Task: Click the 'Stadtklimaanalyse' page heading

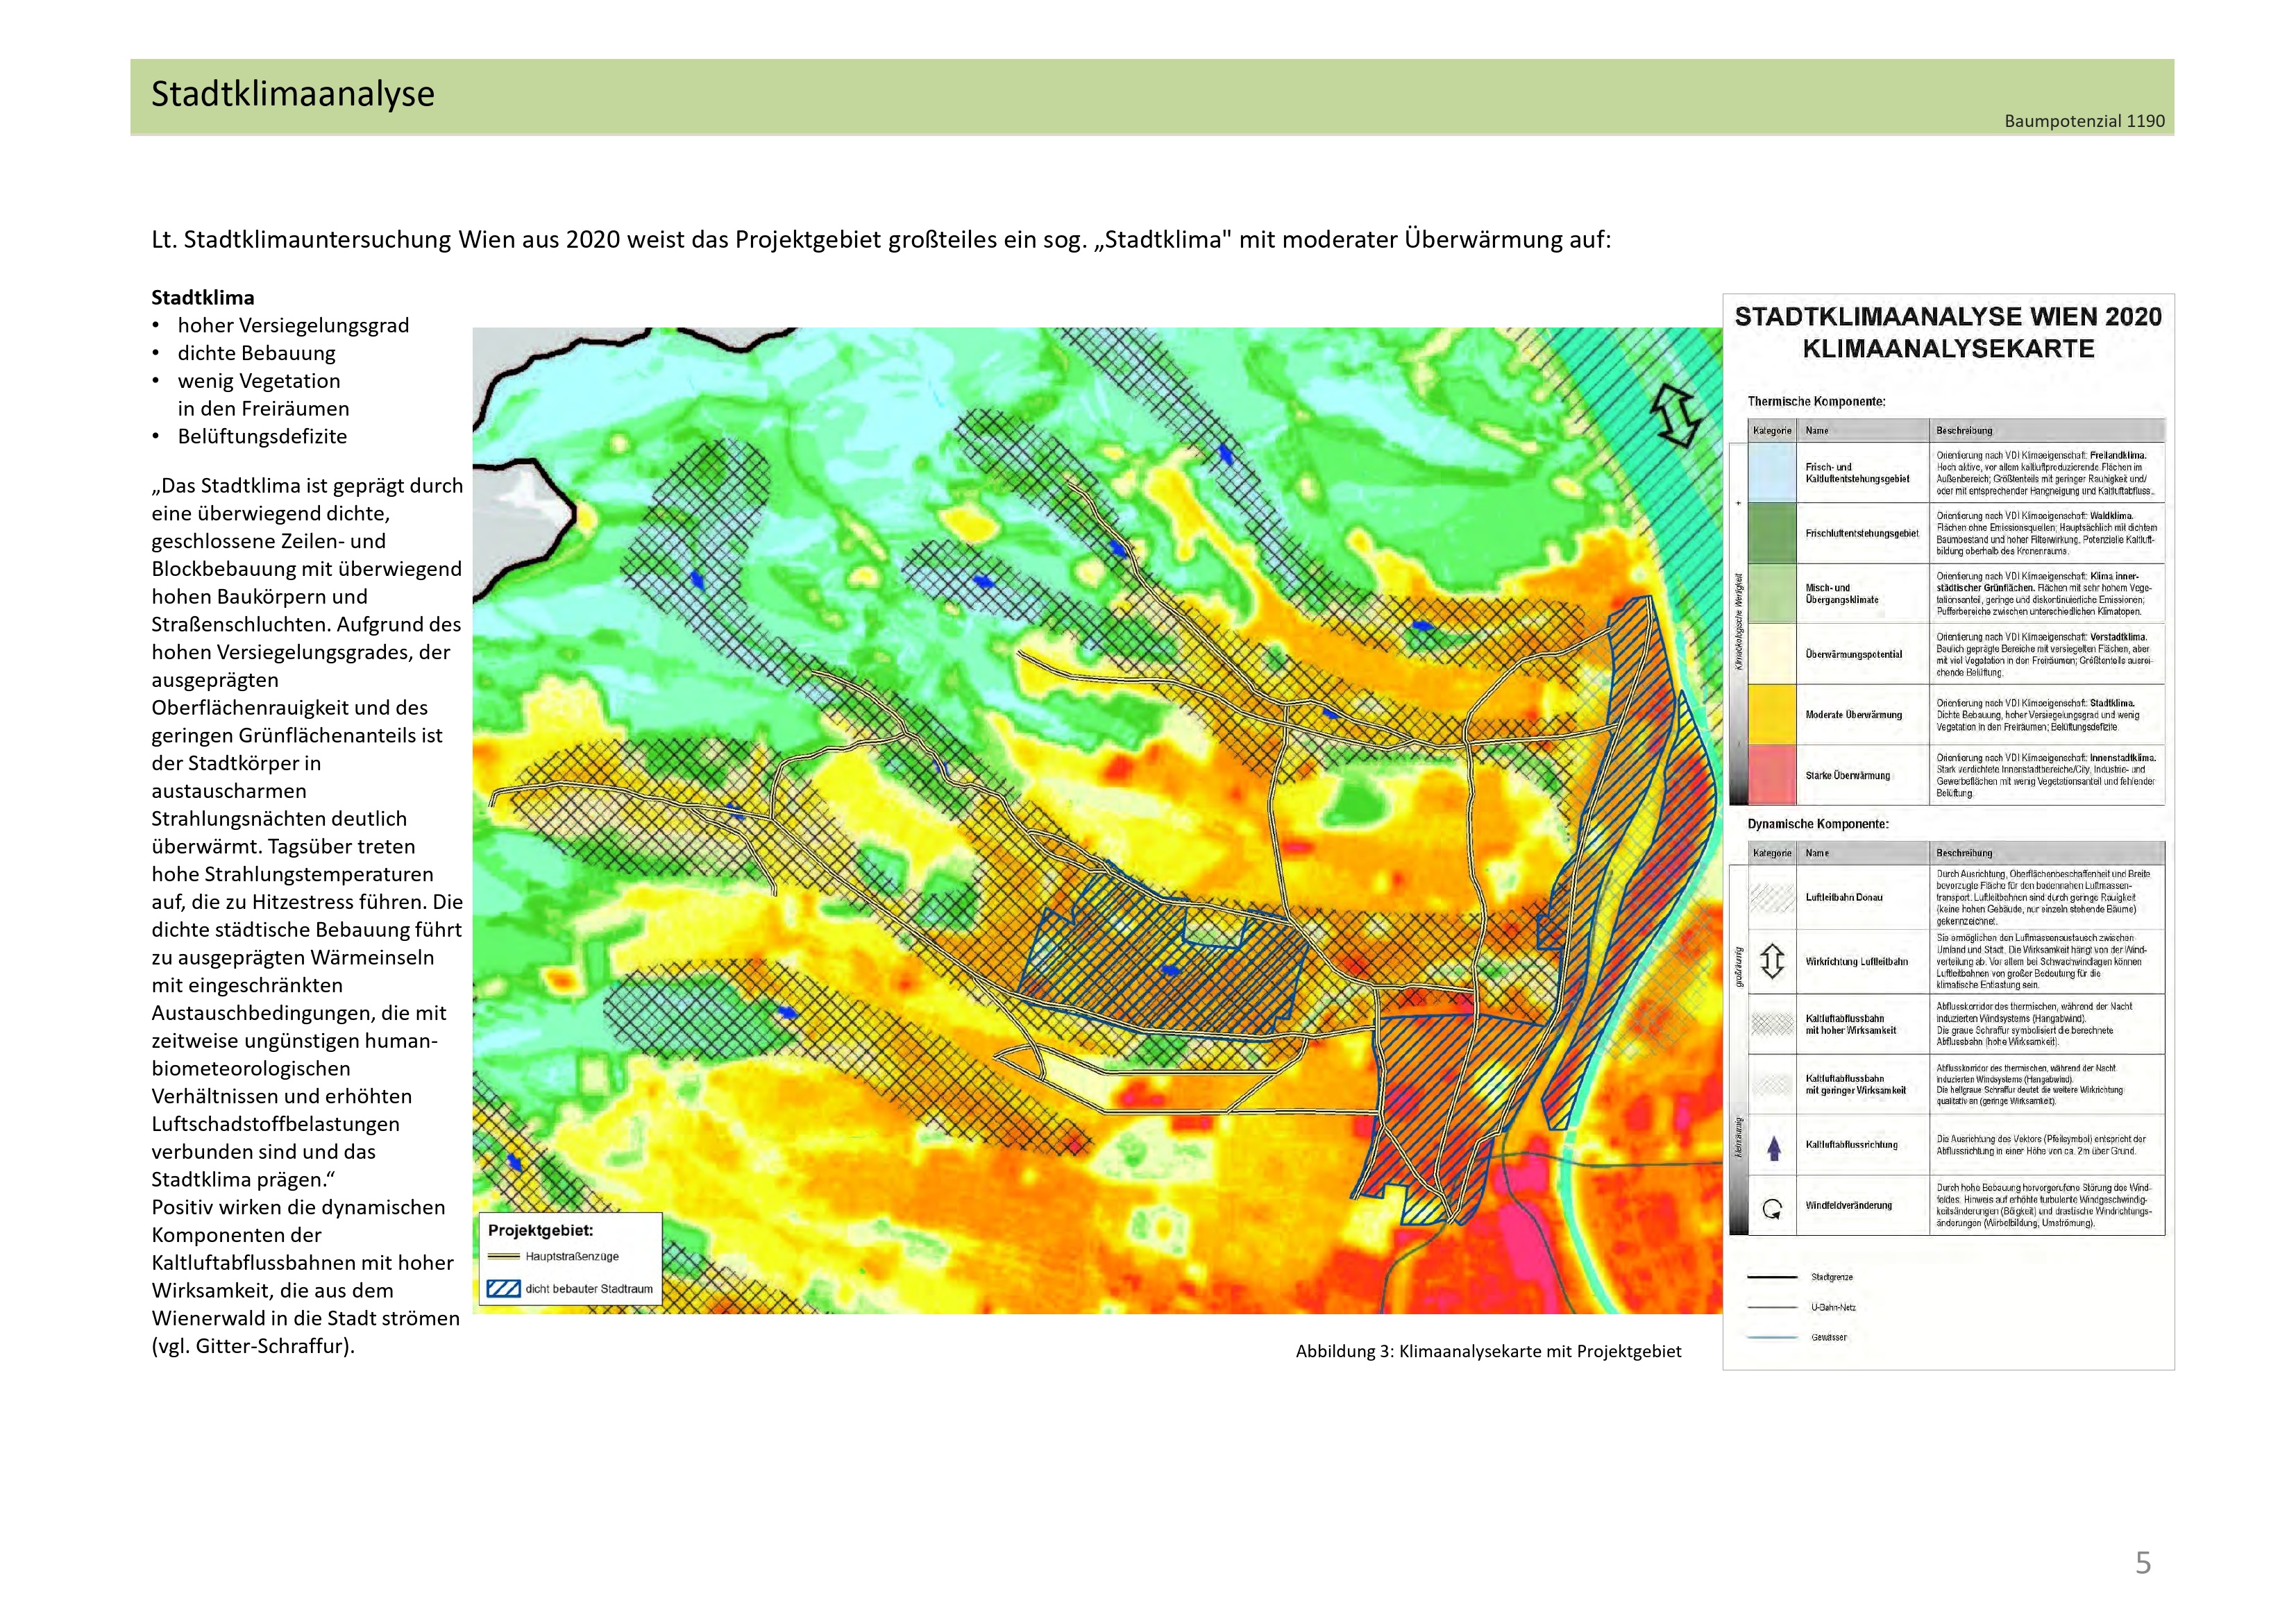Action: [293, 94]
